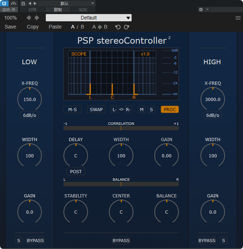Monitor side with center S button

pos(151,109)
